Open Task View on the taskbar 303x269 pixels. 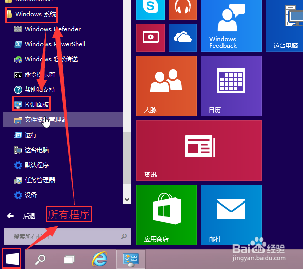click(69, 259)
